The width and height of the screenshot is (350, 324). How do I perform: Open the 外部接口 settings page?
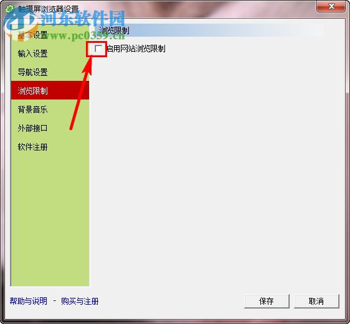coord(50,128)
